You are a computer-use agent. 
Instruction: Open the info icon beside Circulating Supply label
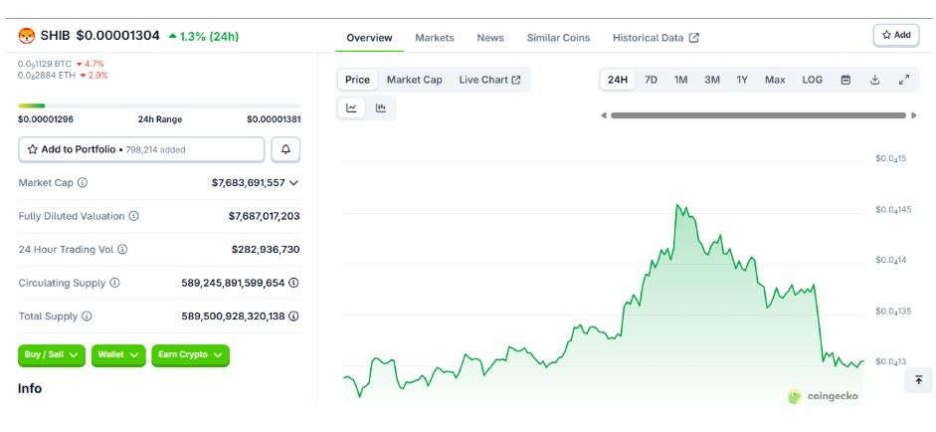pyautogui.click(x=114, y=283)
